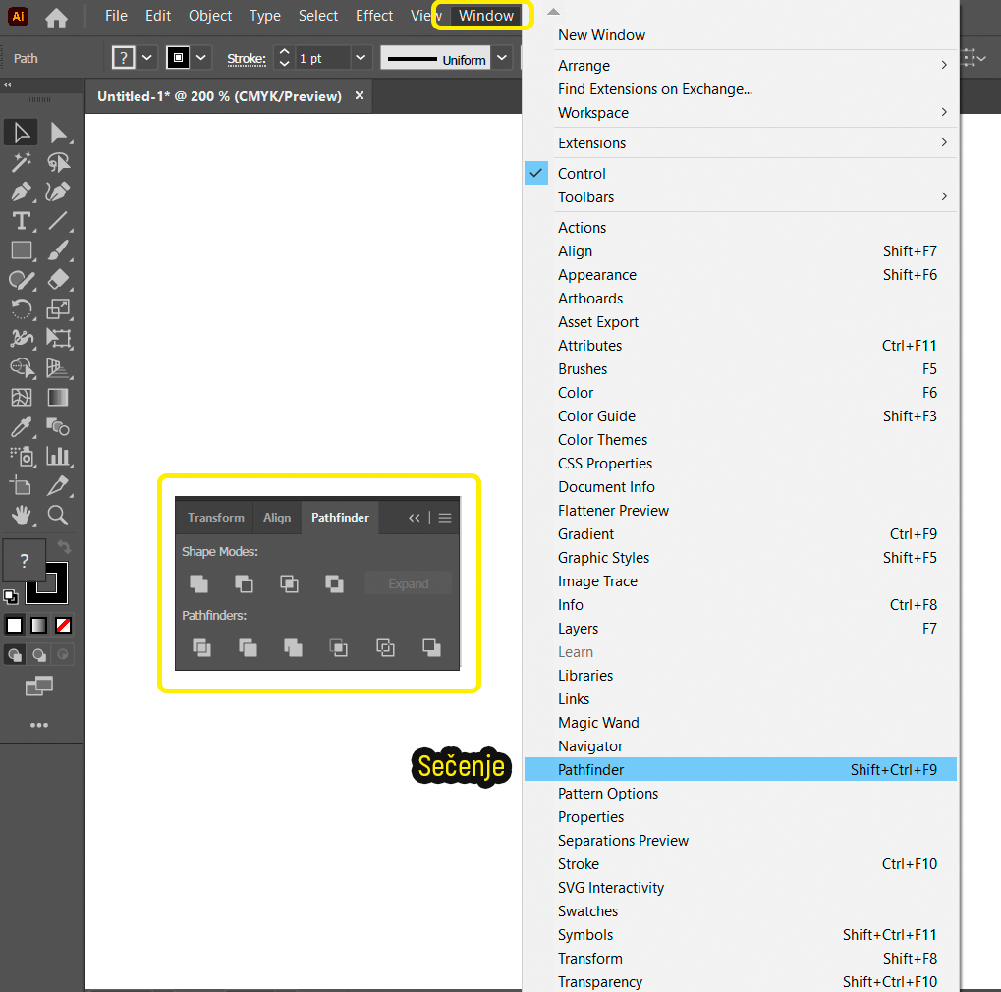Image resolution: width=1001 pixels, height=992 pixels.
Task: Select the Slice tool
Action: (58, 486)
